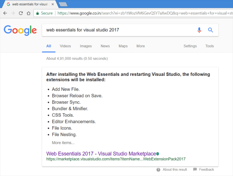Open the 'Web Essentials 2017 - Visual Studio Marketplace' link
Viewport: 233px width, 176px height.
tap(101, 154)
